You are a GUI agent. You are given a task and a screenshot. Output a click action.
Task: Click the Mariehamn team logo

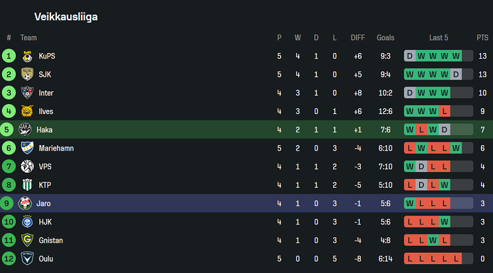coord(27,148)
